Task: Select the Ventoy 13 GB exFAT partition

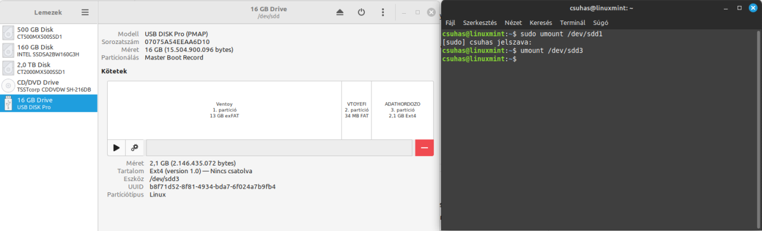Action: (224, 110)
